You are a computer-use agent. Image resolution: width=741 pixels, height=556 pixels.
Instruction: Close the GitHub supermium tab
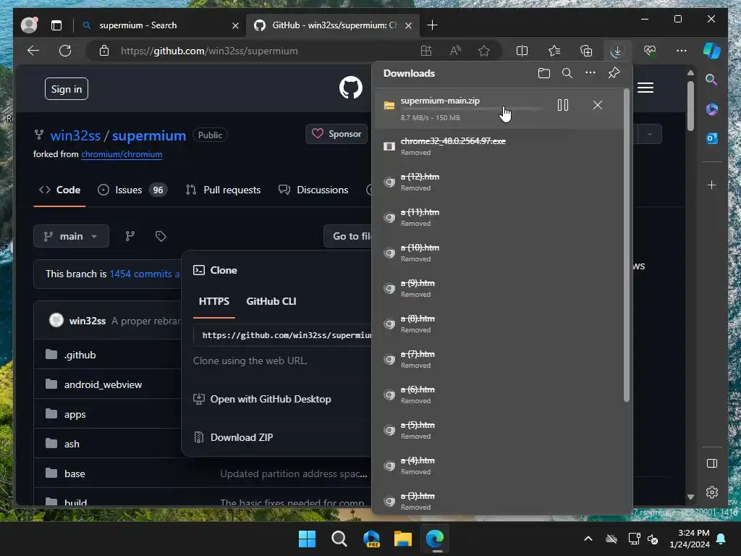pyautogui.click(x=408, y=25)
